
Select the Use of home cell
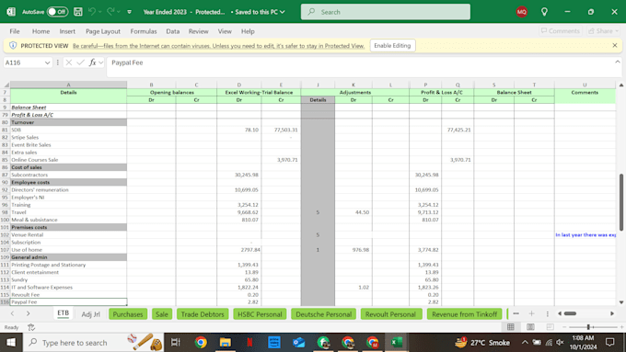[68, 250]
